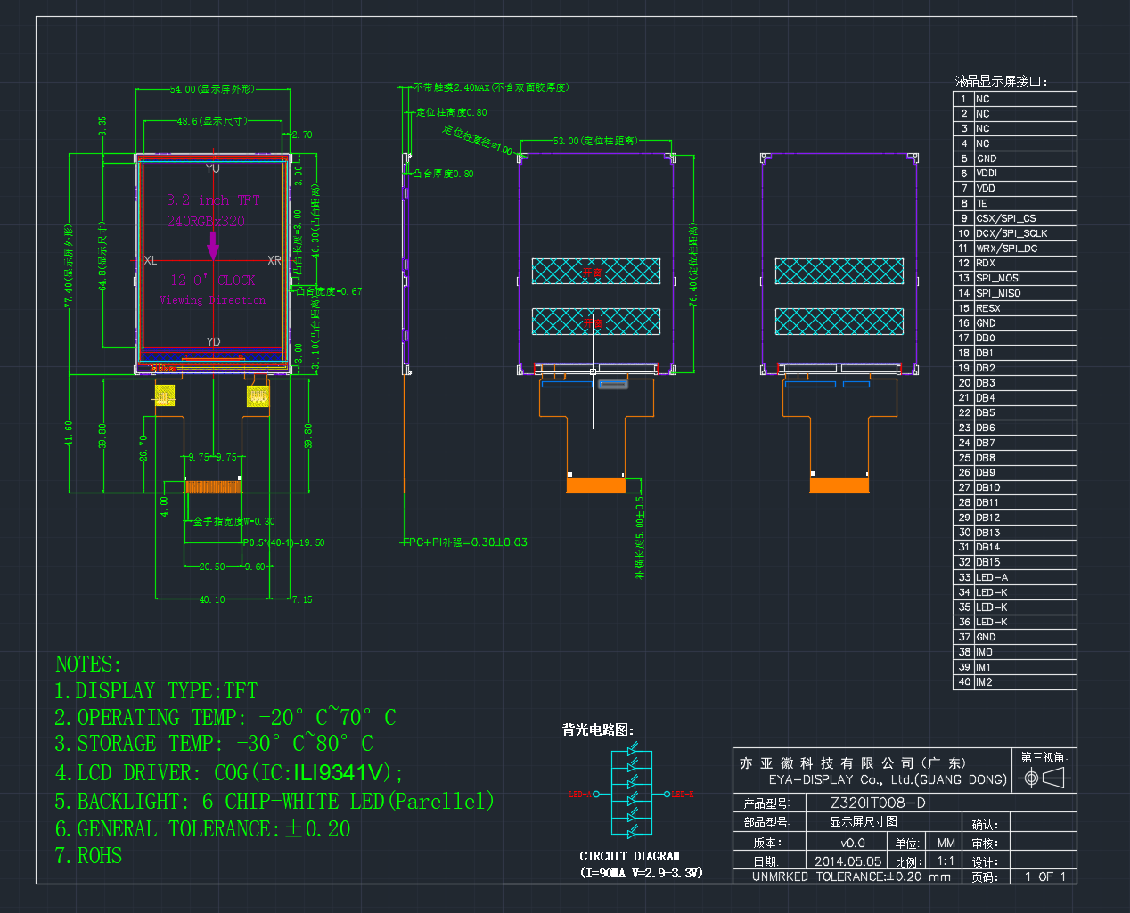Select the '1 OF 1' page number

[x=1045, y=876]
